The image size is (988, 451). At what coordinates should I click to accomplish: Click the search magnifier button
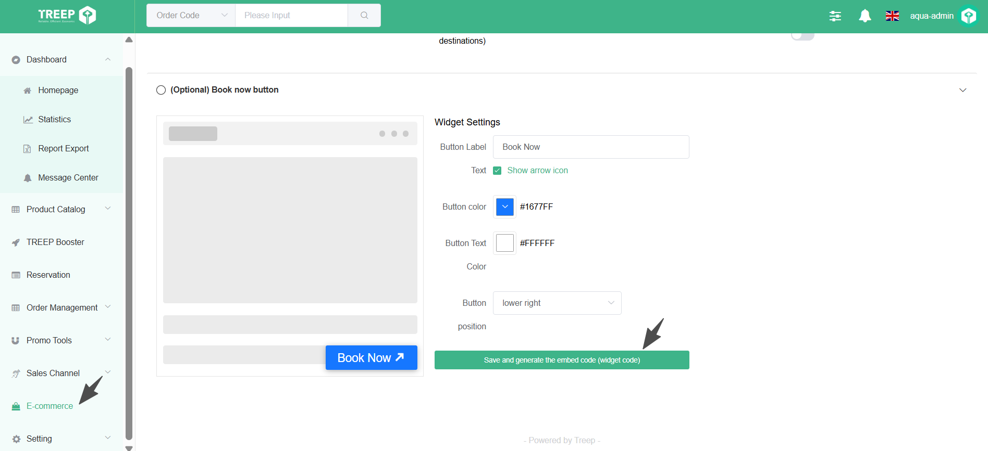tap(364, 15)
